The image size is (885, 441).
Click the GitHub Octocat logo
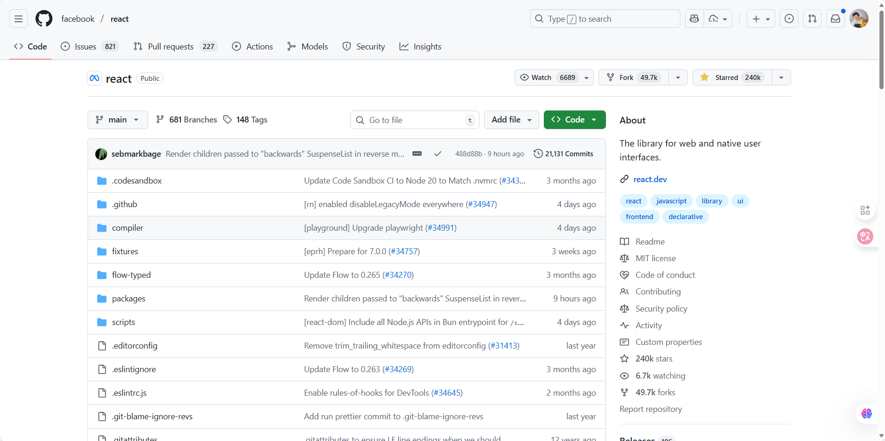[44, 19]
